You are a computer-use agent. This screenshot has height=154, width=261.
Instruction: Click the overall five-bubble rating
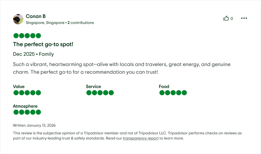[27, 36]
